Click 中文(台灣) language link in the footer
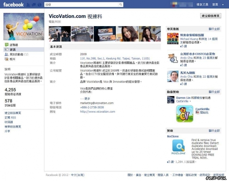Image resolution: width=229 pixels, height=181 pixels. (78, 175)
